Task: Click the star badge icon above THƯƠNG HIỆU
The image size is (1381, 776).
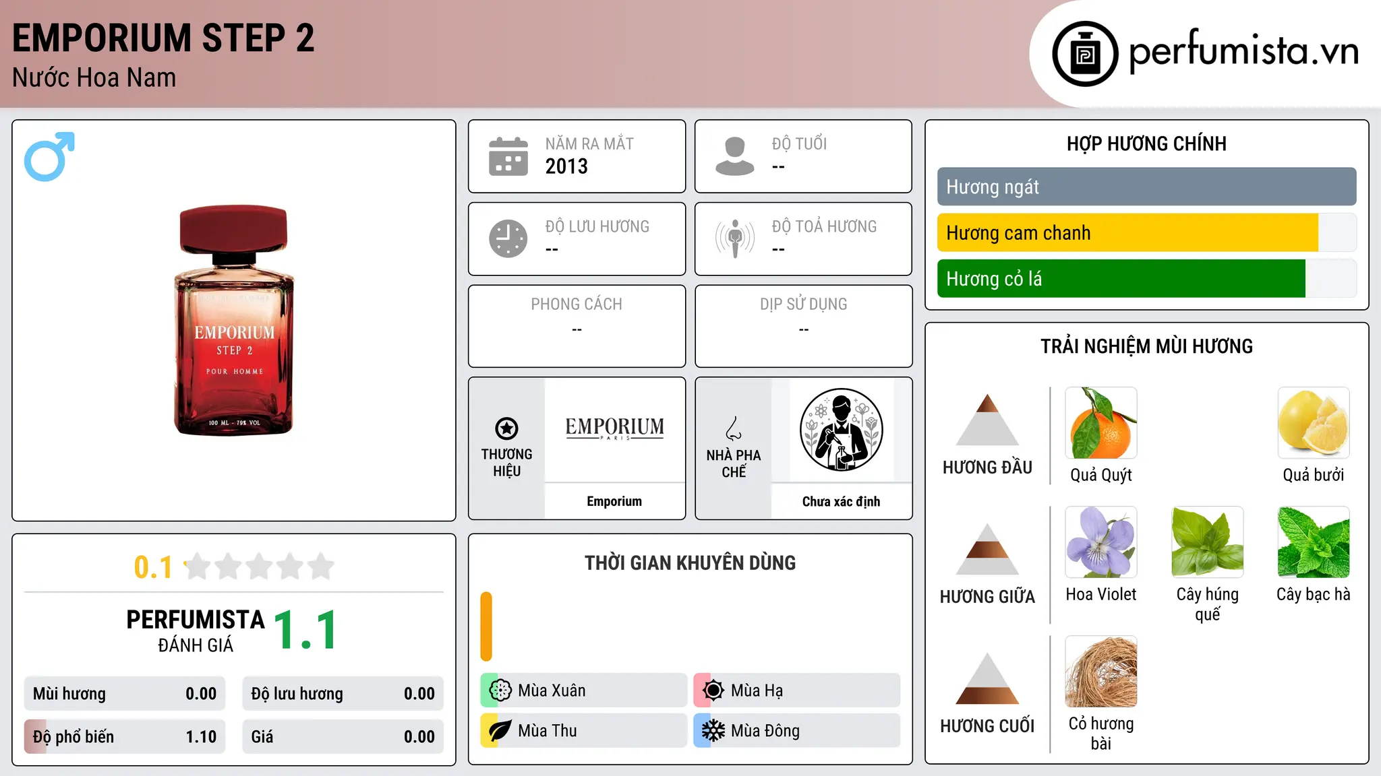Action: click(506, 428)
